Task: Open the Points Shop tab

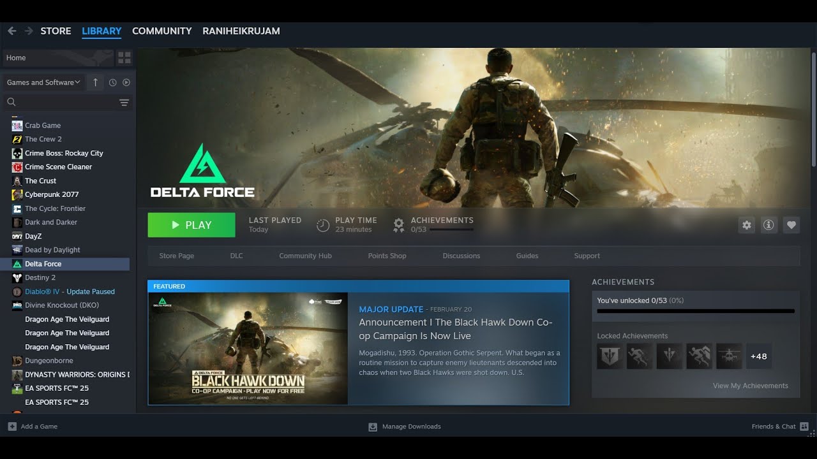Action: (387, 256)
